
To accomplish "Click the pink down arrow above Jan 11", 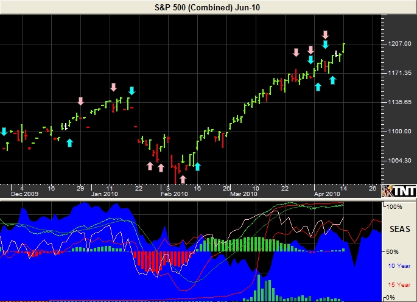I will pos(114,87).
